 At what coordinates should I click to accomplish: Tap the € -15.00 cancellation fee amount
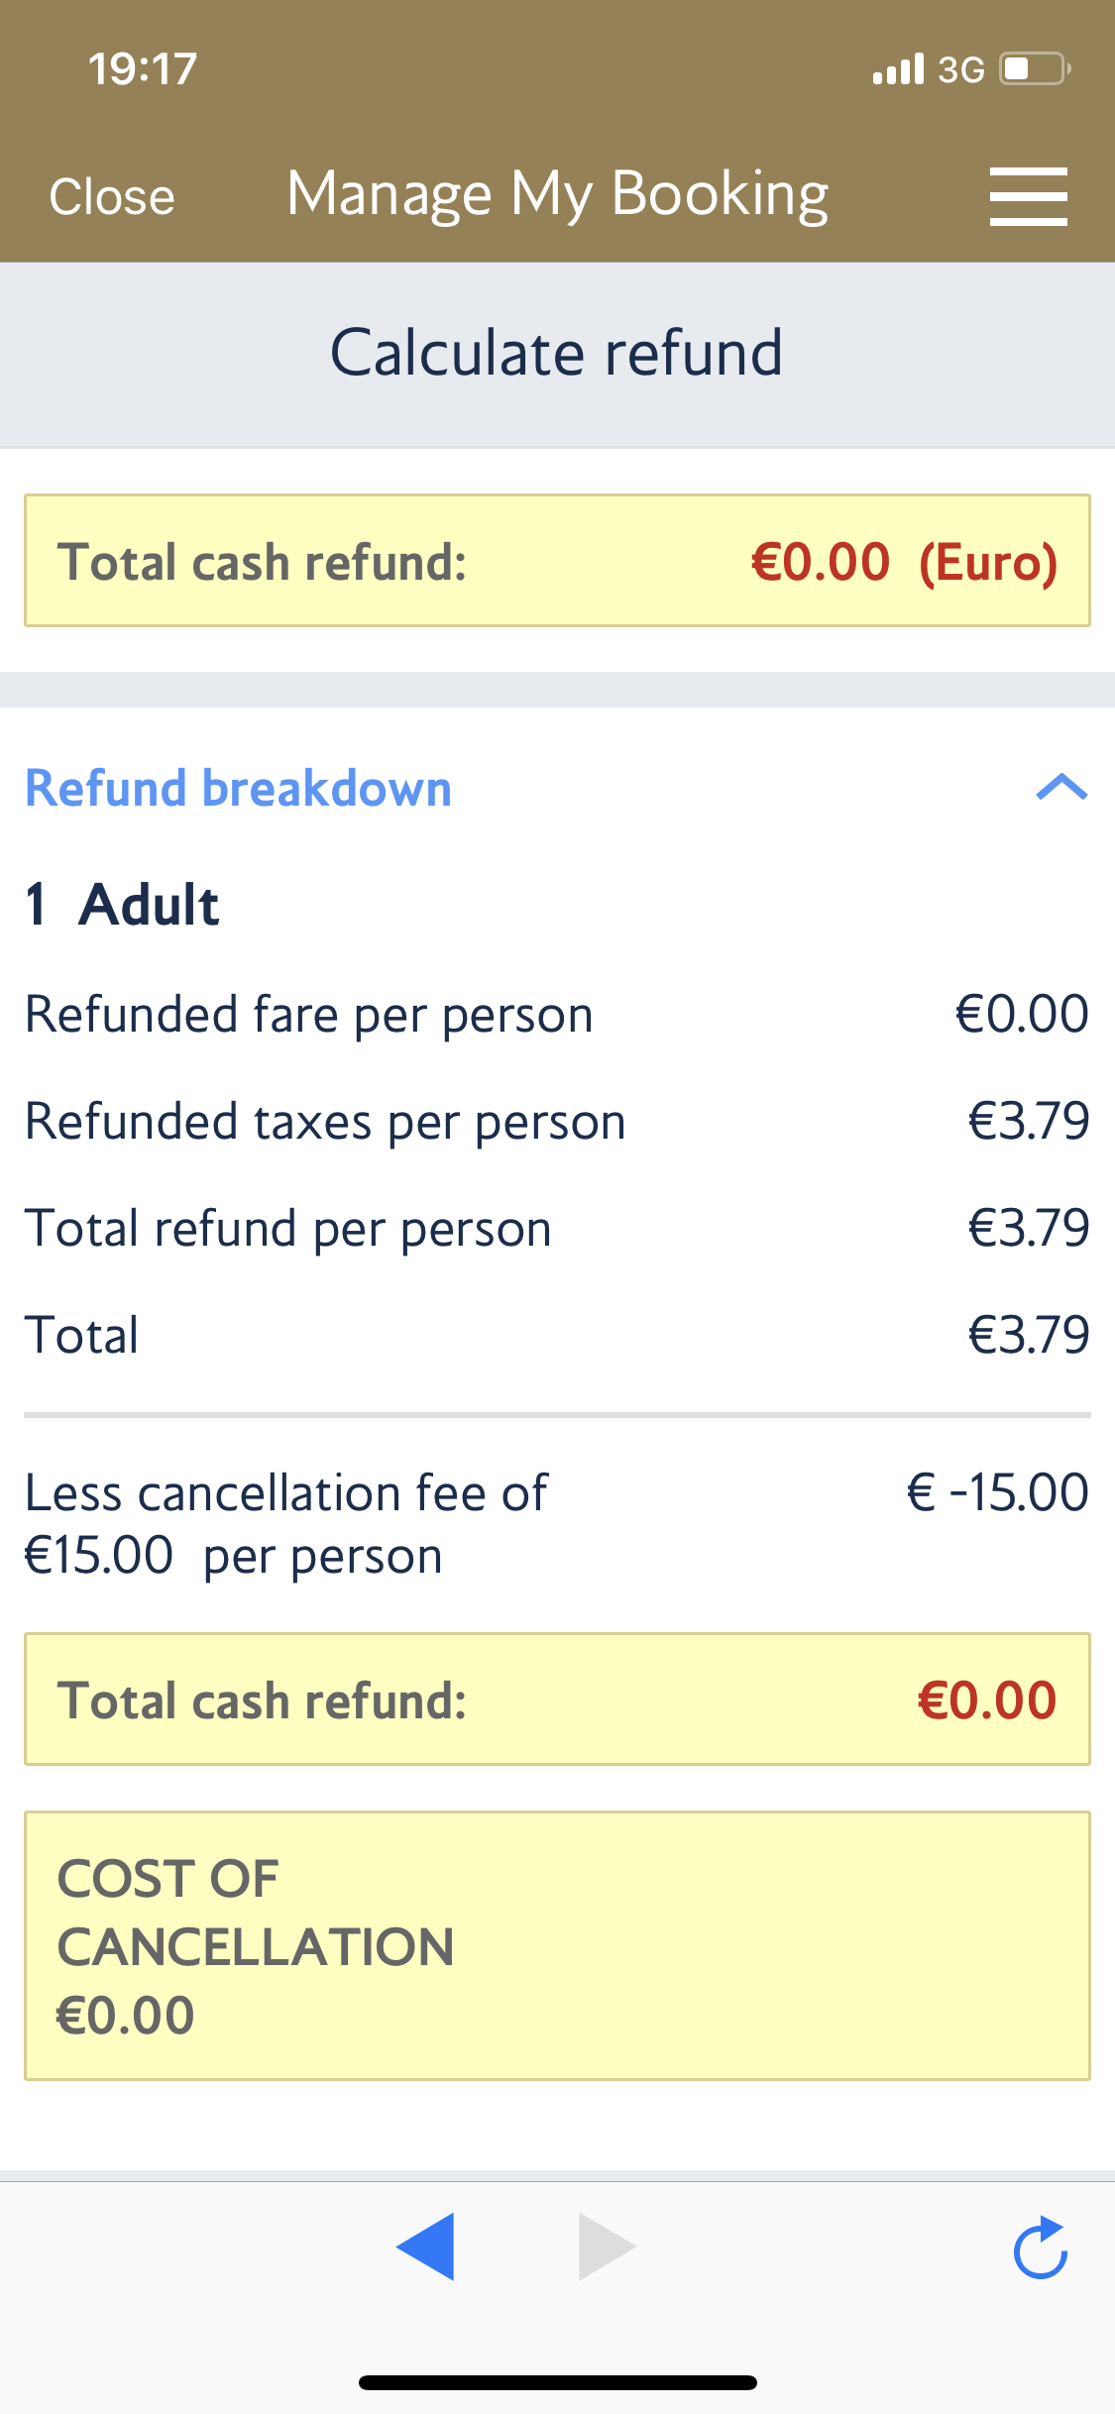coord(997,1492)
